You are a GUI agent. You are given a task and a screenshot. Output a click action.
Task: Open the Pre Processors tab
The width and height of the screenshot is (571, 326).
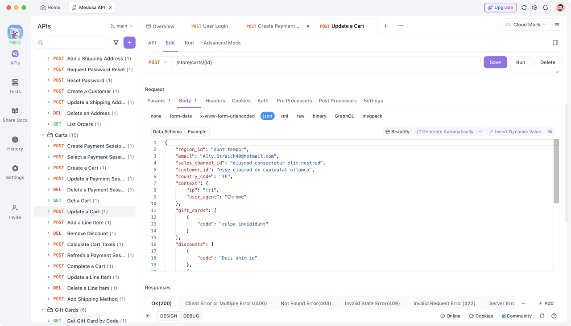click(x=294, y=101)
